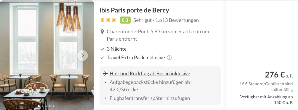Click the location pin icon
This screenshot has height=110, width=298.
point(102,32)
